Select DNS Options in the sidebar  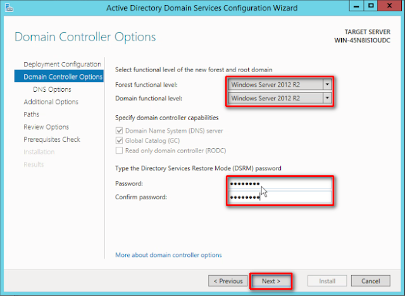pyautogui.click(x=52, y=89)
